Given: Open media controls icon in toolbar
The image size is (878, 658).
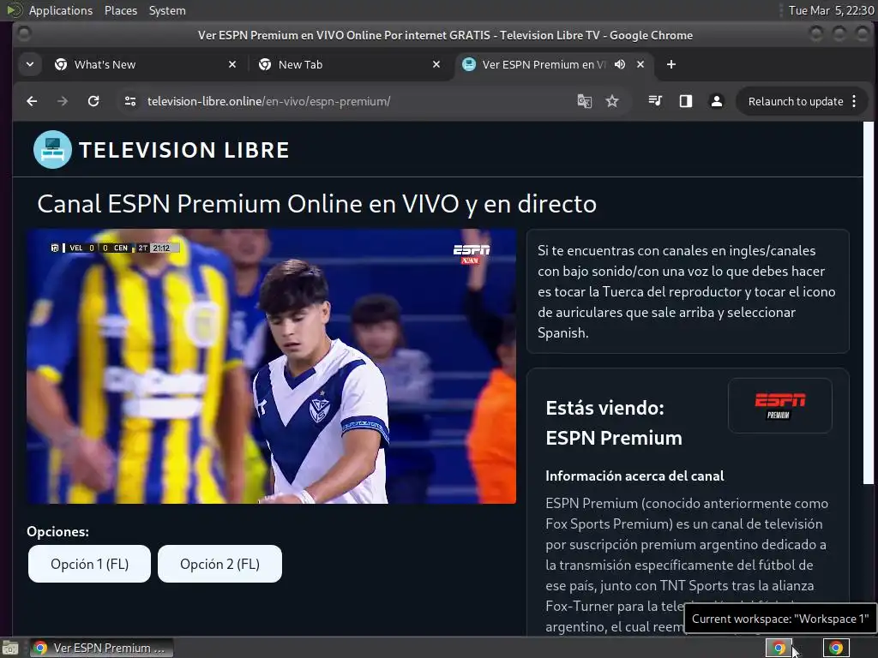Looking at the screenshot, I should pos(654,101).
